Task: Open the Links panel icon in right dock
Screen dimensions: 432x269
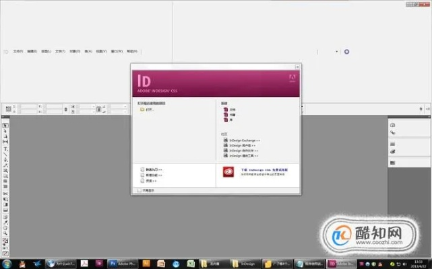Action: point(392,133)
